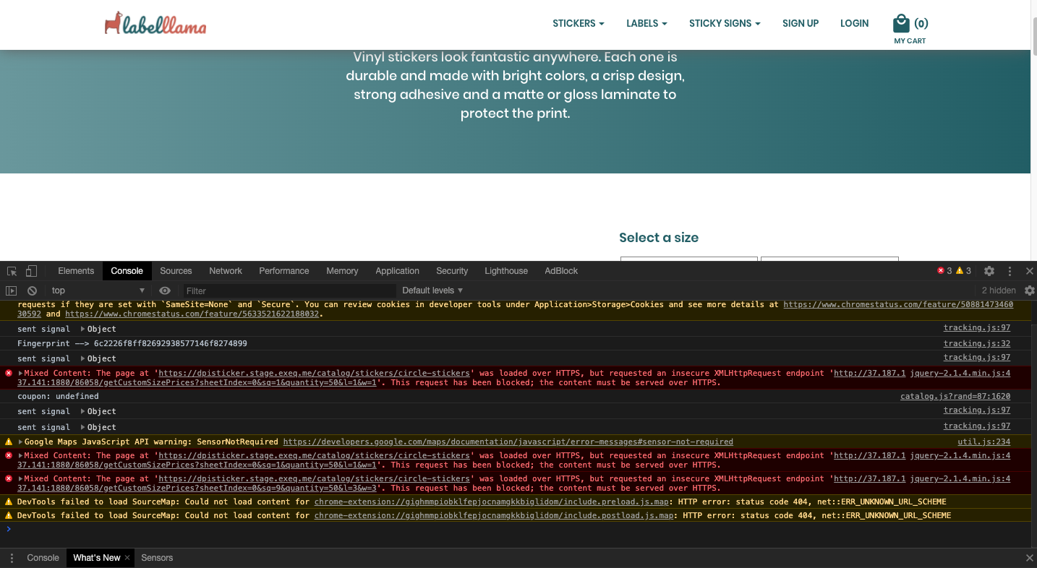
Task: Show the console sidebar icon
Action: (x=12, y=291)
